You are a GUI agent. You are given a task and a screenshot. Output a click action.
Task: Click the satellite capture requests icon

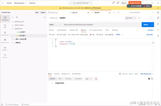tap(113, 3)
